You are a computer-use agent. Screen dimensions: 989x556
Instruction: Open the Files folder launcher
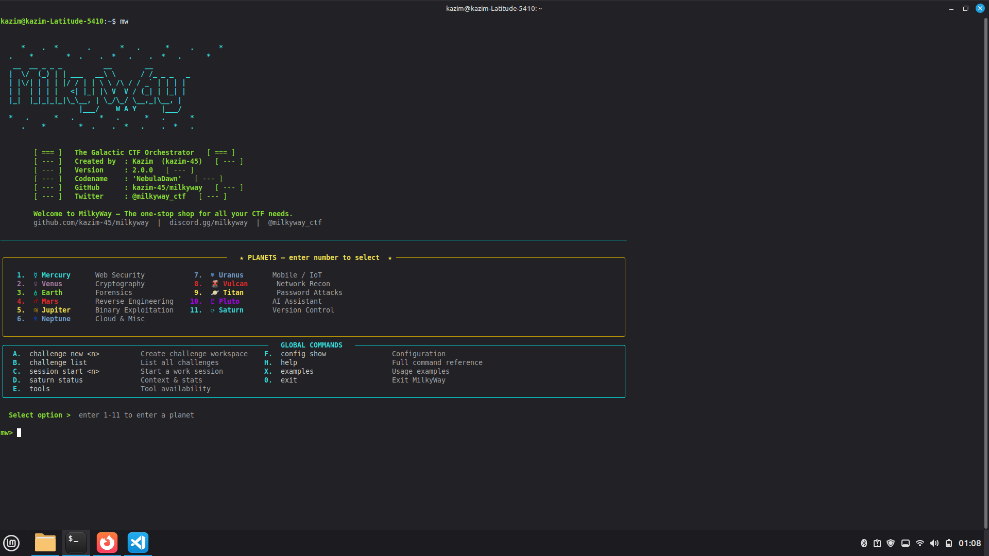pos(45,543)
